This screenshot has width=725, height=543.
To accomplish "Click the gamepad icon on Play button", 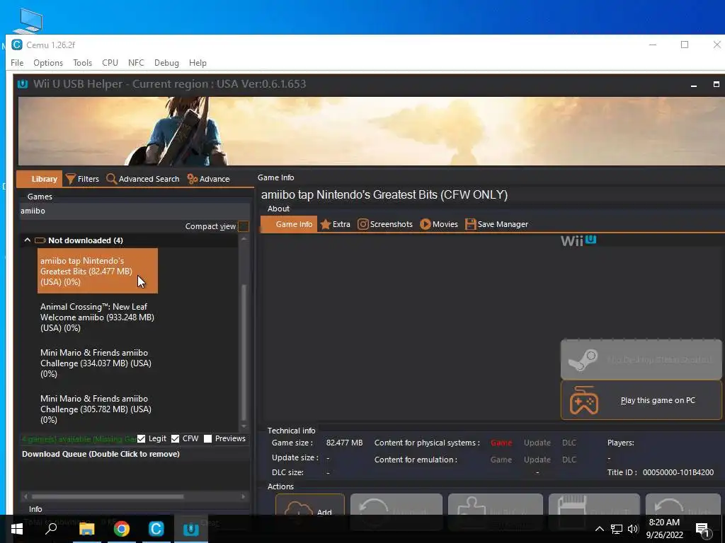I will tap(584, 400).
